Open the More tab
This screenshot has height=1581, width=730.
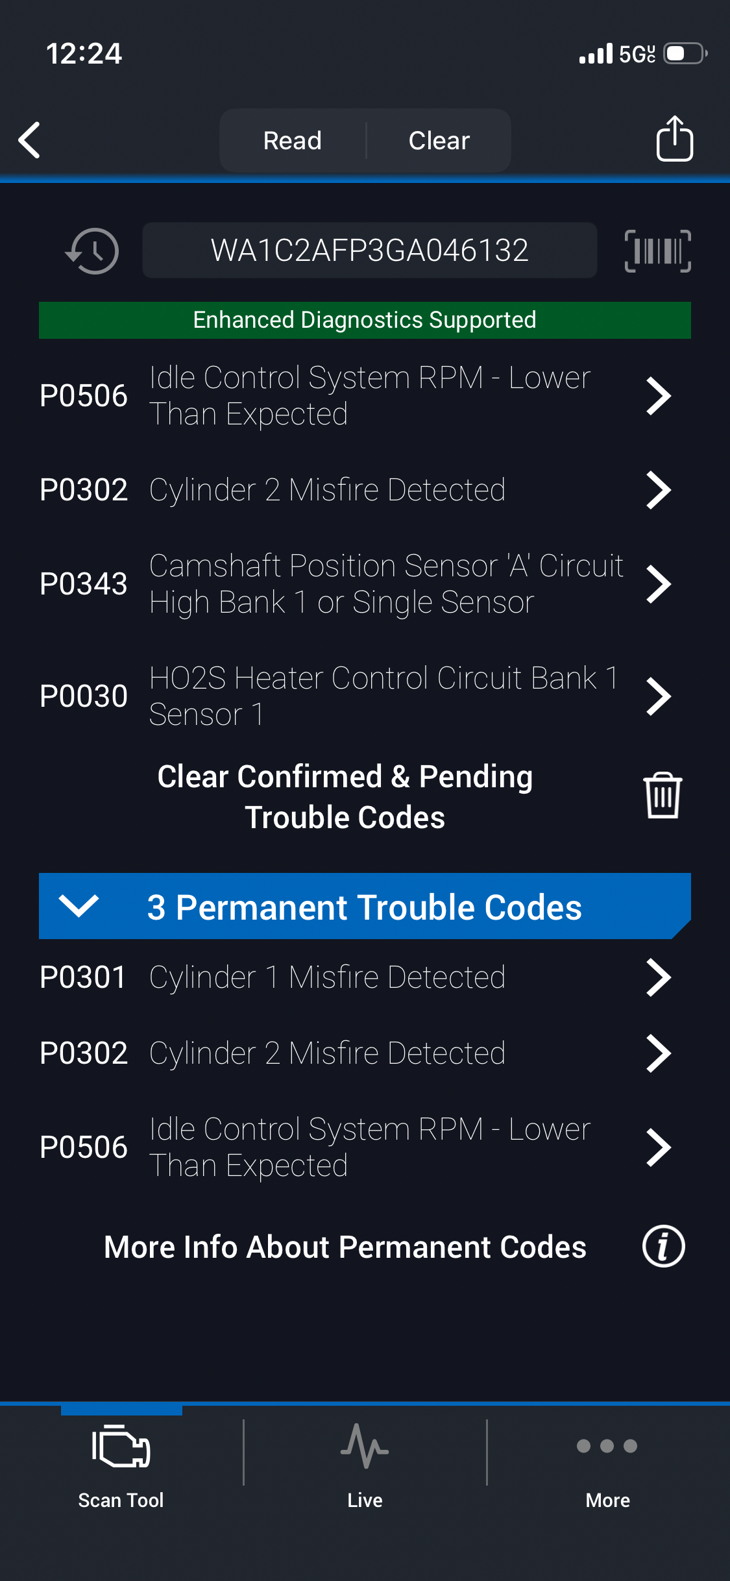point(607,1460)
